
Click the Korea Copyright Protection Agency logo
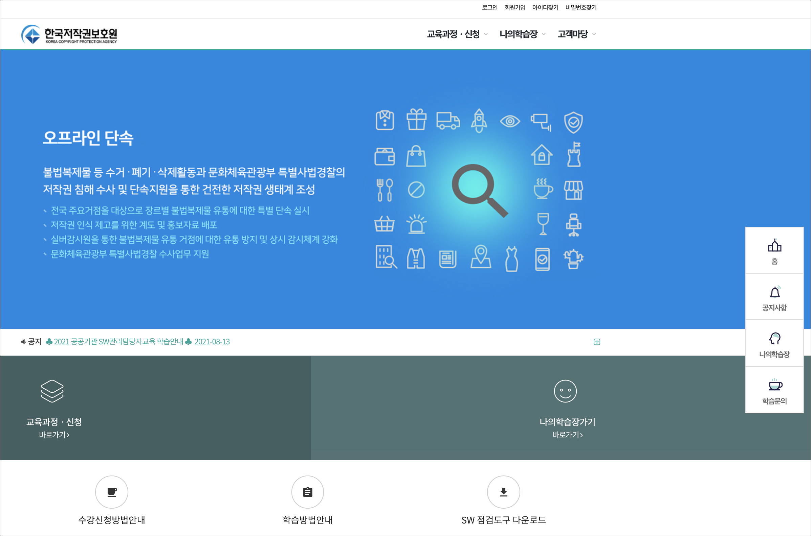69,34
